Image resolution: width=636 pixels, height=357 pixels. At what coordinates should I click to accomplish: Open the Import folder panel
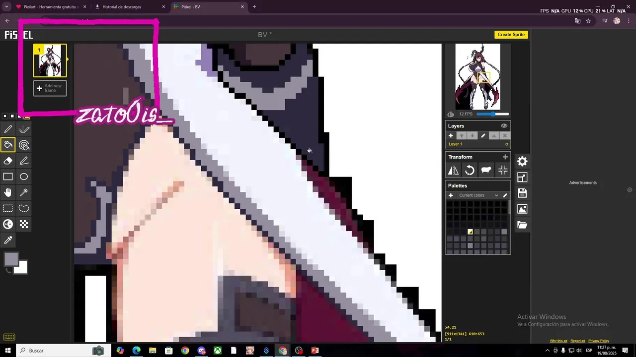pos(522,225)
